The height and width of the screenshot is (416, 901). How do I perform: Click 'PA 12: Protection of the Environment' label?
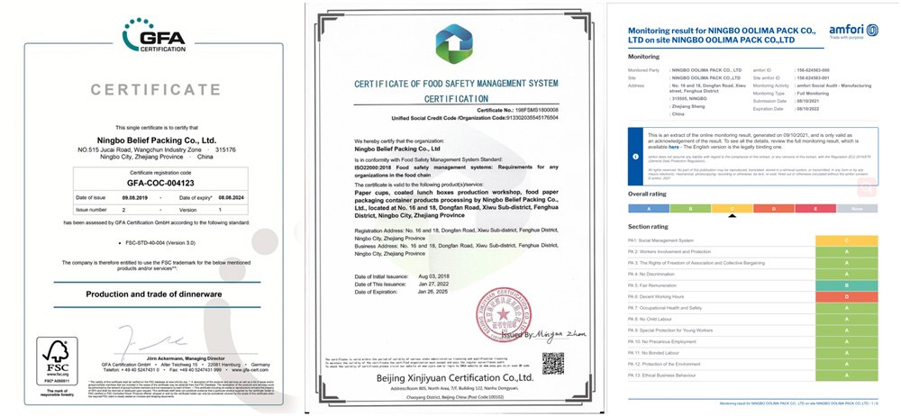pyautogui.click(x=664, y=365)
